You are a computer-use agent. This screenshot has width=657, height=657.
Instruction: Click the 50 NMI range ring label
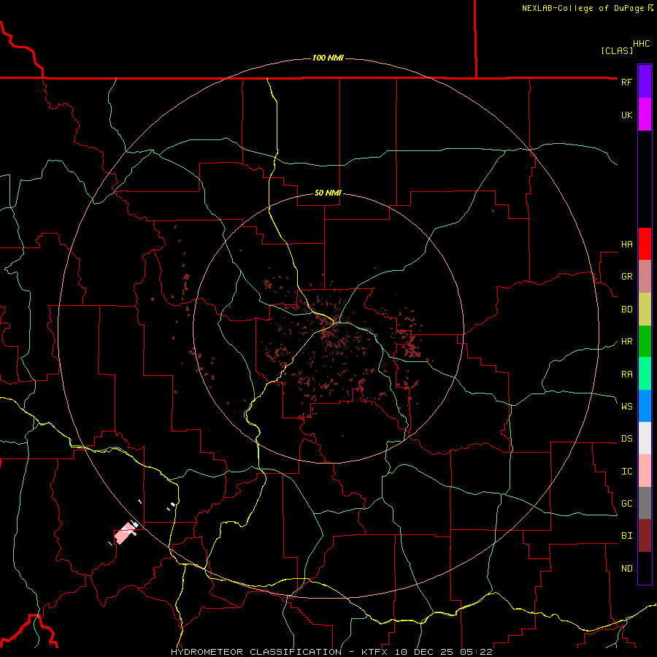tap(328, 193)
